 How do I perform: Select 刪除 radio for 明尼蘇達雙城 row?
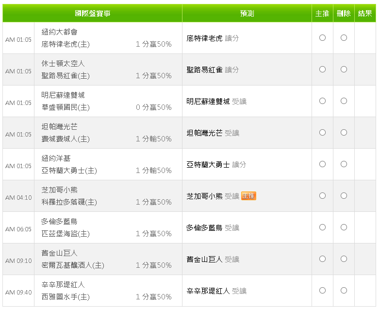pyautogui.click(x=344, y=101)
